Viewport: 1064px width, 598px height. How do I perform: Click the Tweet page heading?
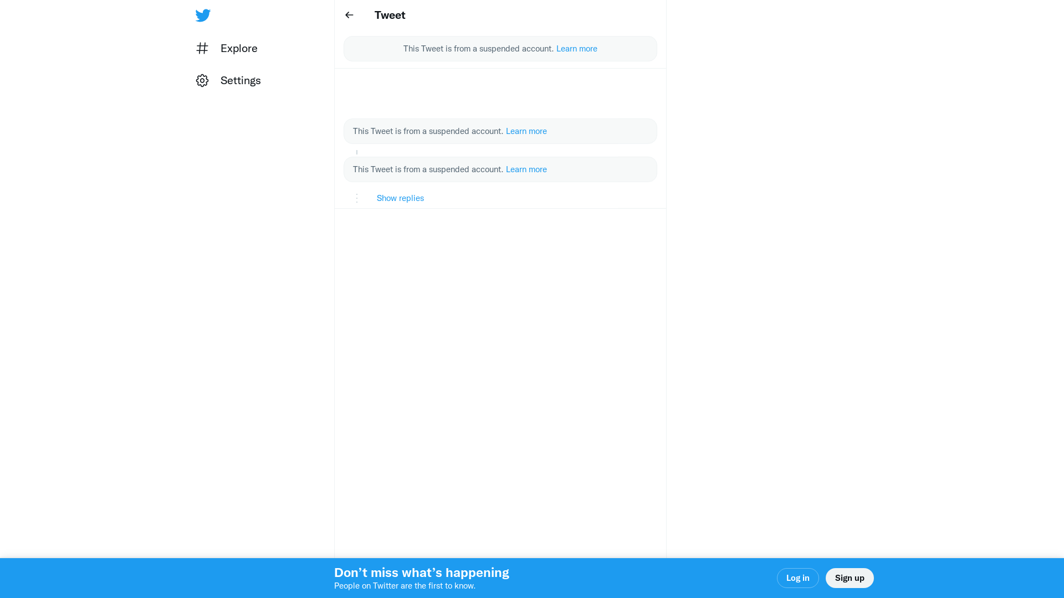click(x=390, y=15)
